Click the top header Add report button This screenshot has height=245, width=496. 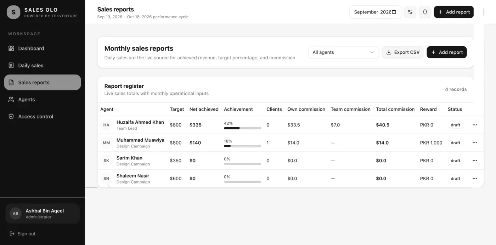[x=453, y=12]
